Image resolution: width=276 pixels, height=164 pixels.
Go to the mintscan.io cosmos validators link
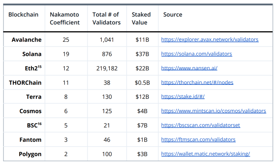click(x=213, y=111)
